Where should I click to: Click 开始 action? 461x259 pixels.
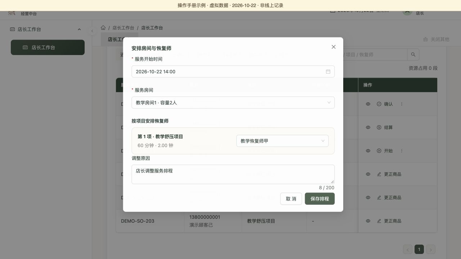385,151
